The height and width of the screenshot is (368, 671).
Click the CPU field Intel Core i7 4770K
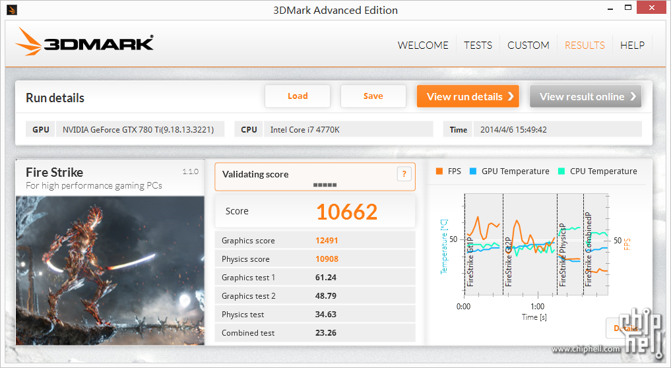coord(348,129)
